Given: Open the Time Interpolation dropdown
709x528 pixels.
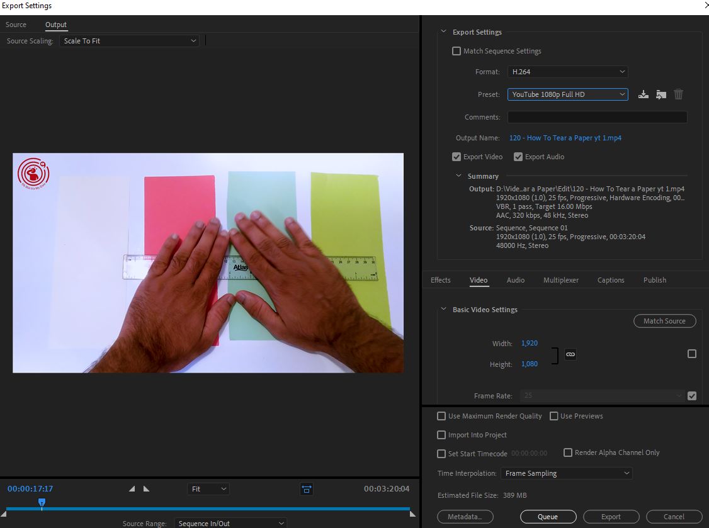Looking at the screenshot, I should [567, 473].
